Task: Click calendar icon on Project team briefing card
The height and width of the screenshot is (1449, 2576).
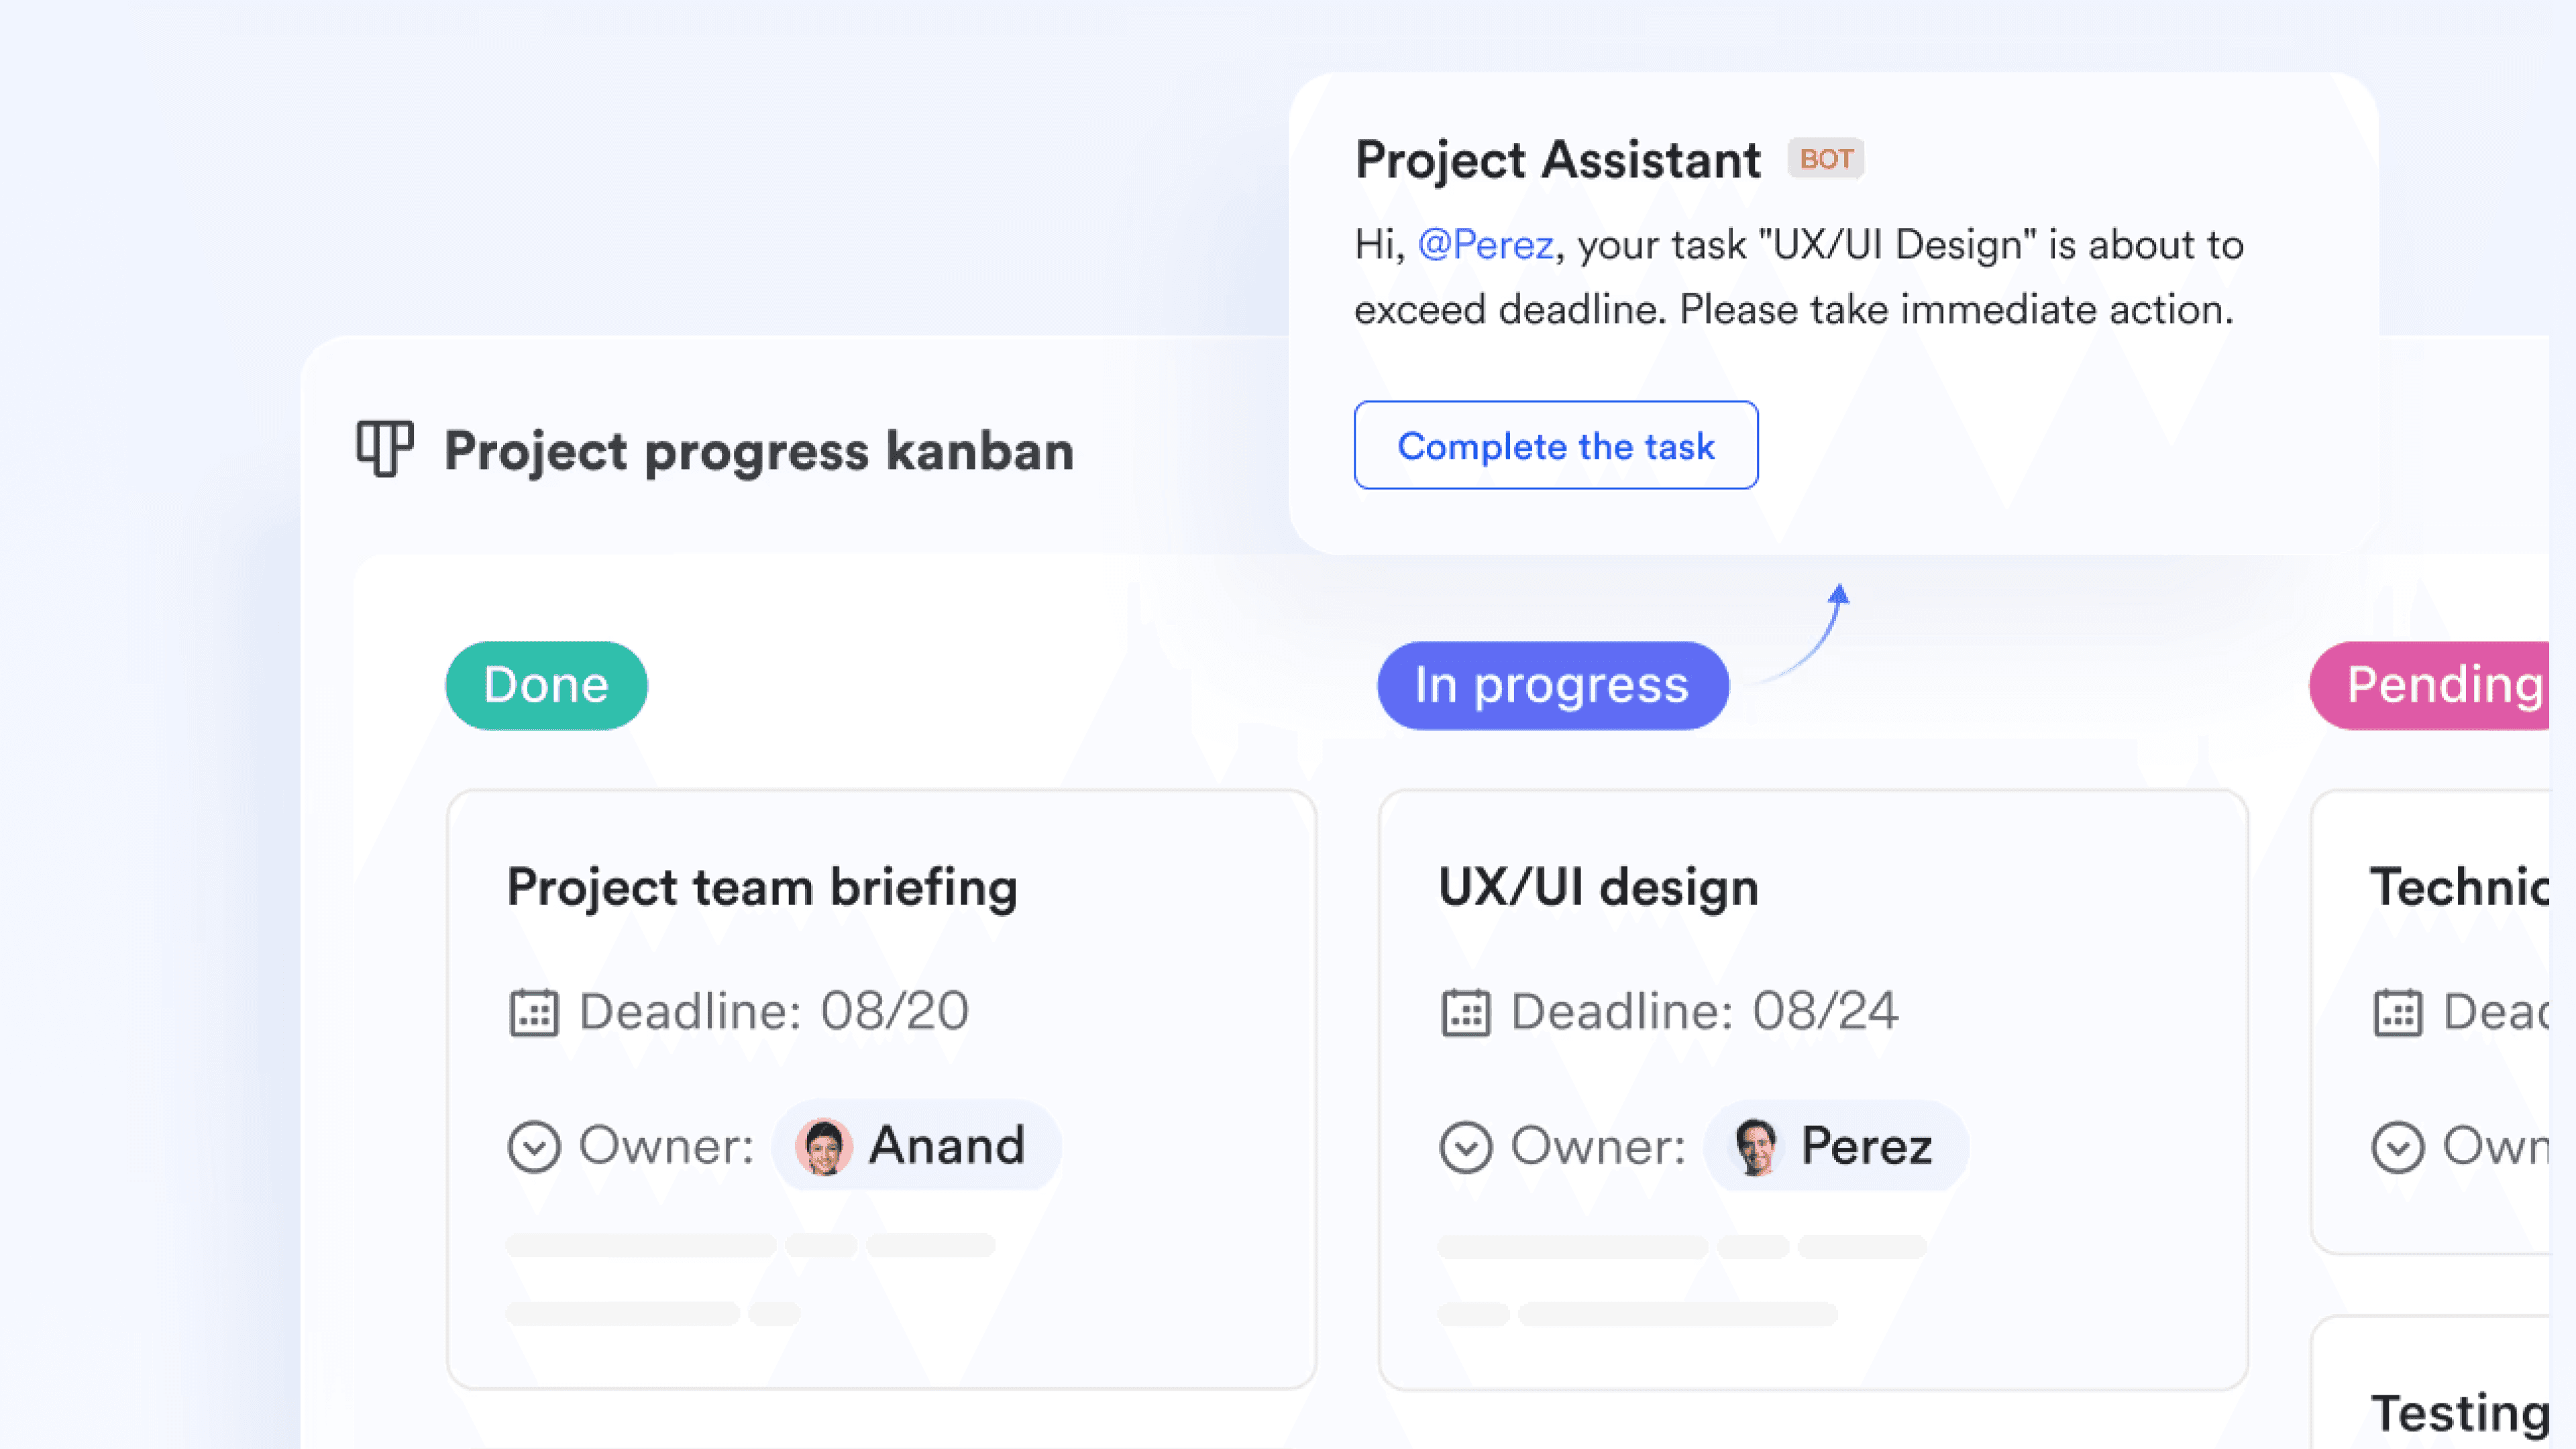Action: click(x=534, y=1012)
